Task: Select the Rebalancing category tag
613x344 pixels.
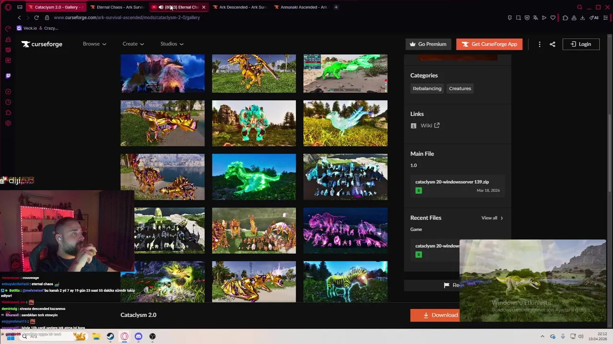Action: point(427,88)
